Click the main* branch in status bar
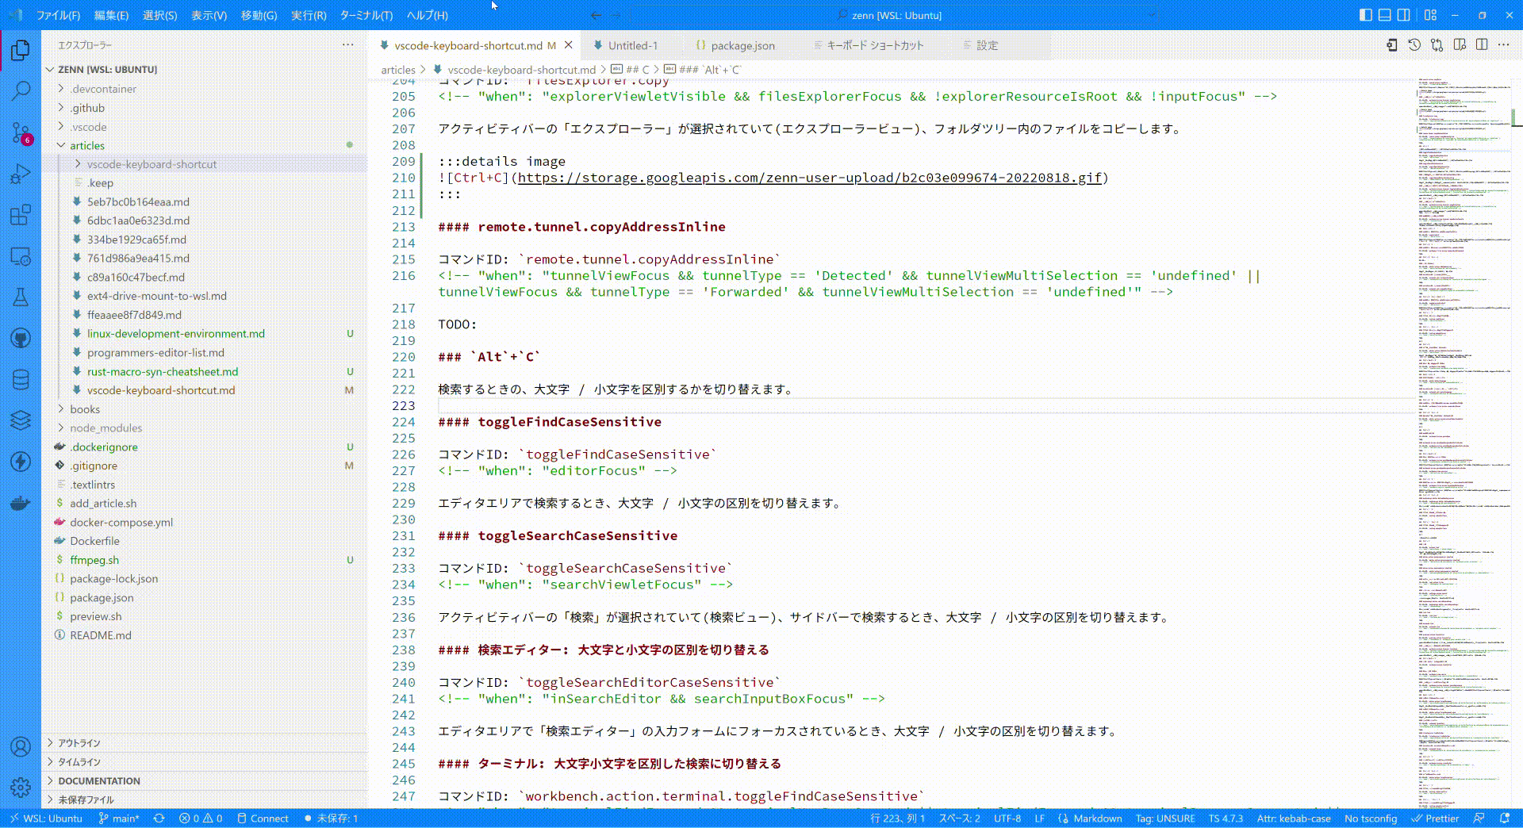This screenshot has width=1523, height=828. pyautogui.click(x=119, y=818)
